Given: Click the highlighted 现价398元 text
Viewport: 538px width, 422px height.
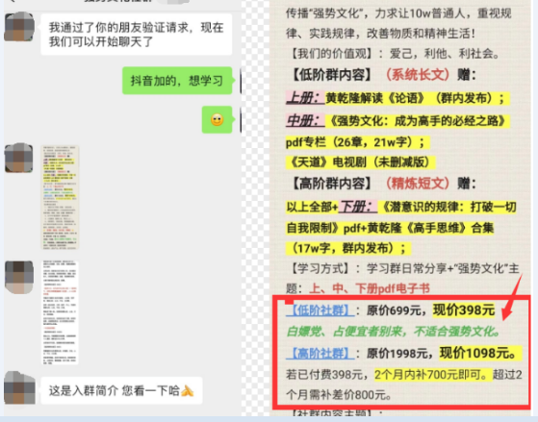Looking at the screenshot, I should 464,310.
